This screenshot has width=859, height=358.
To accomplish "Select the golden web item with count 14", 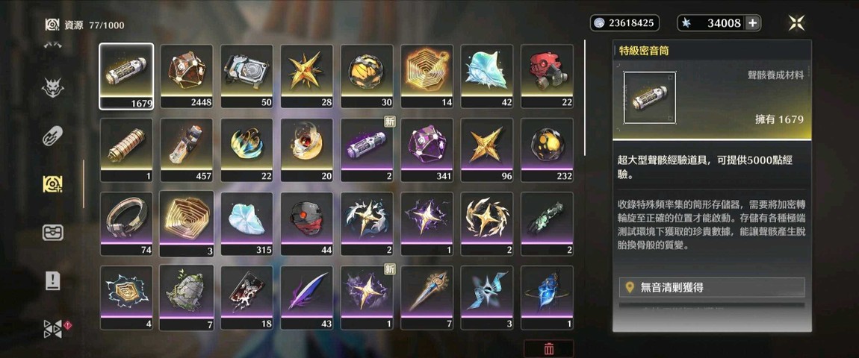I will coord(427,77).
